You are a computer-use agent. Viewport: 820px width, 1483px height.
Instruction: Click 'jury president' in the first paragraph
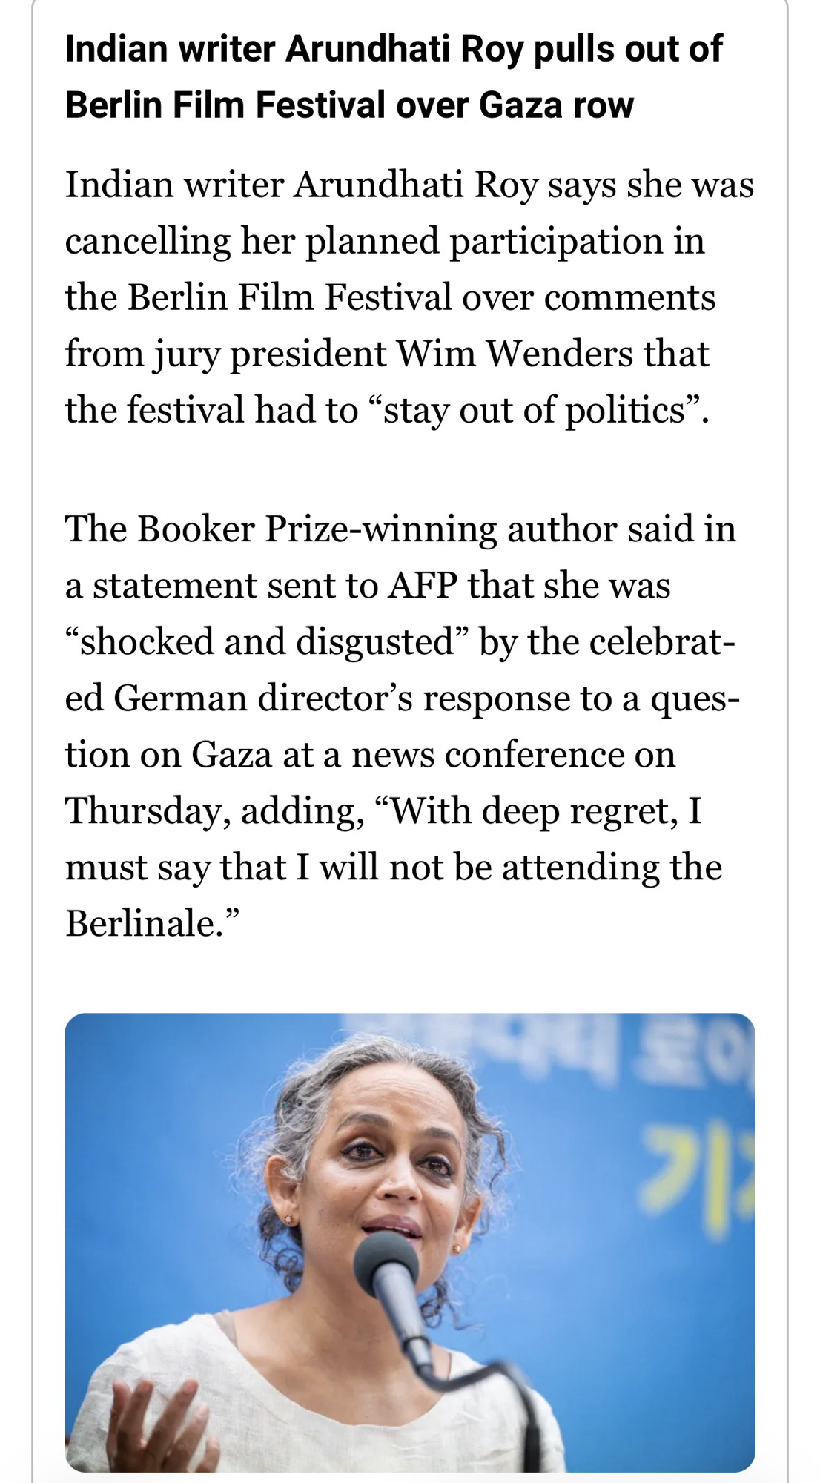tap(269, 353)
